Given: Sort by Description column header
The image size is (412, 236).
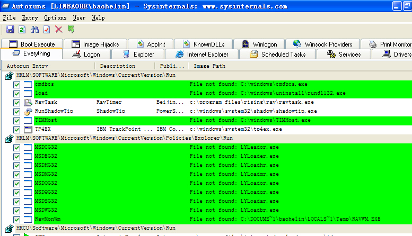Looking at the screenshot, I should (x=125, y=66).
